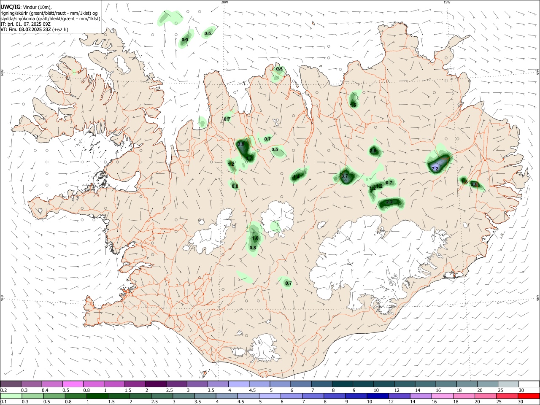
Task: Click the 7.2 precipitation value on the map
Action: point(435,169)
